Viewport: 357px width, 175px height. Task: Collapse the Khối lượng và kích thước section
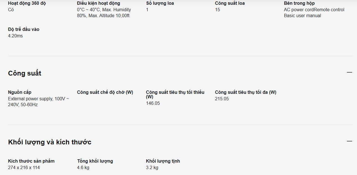[349, 141]
